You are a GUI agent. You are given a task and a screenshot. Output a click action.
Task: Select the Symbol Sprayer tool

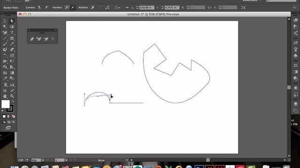[x=5, y=84]
